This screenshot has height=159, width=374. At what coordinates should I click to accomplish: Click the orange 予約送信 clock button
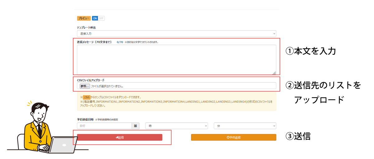pos(233,137)
